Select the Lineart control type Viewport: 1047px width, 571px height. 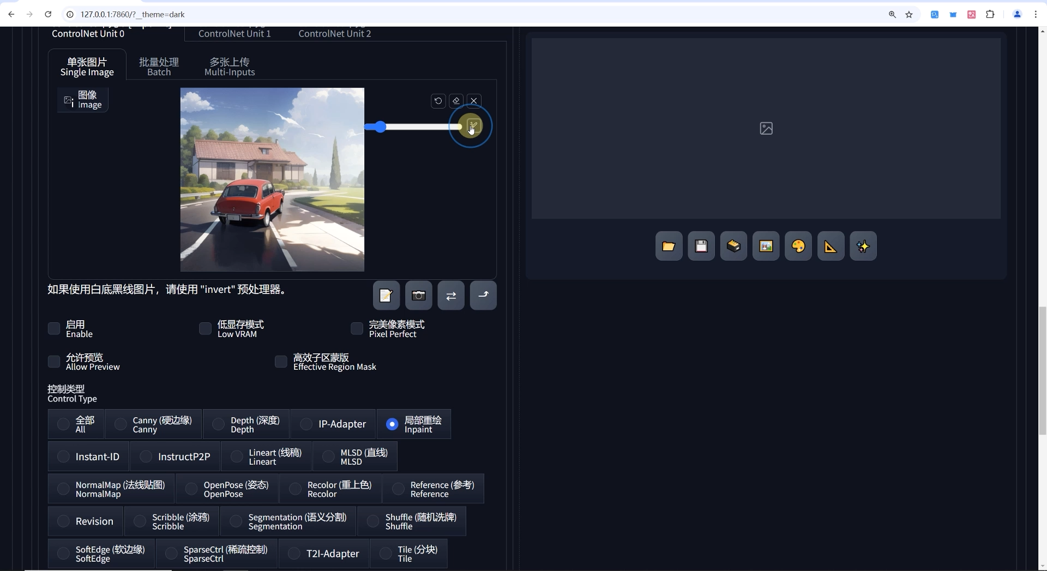click(267, 456)
